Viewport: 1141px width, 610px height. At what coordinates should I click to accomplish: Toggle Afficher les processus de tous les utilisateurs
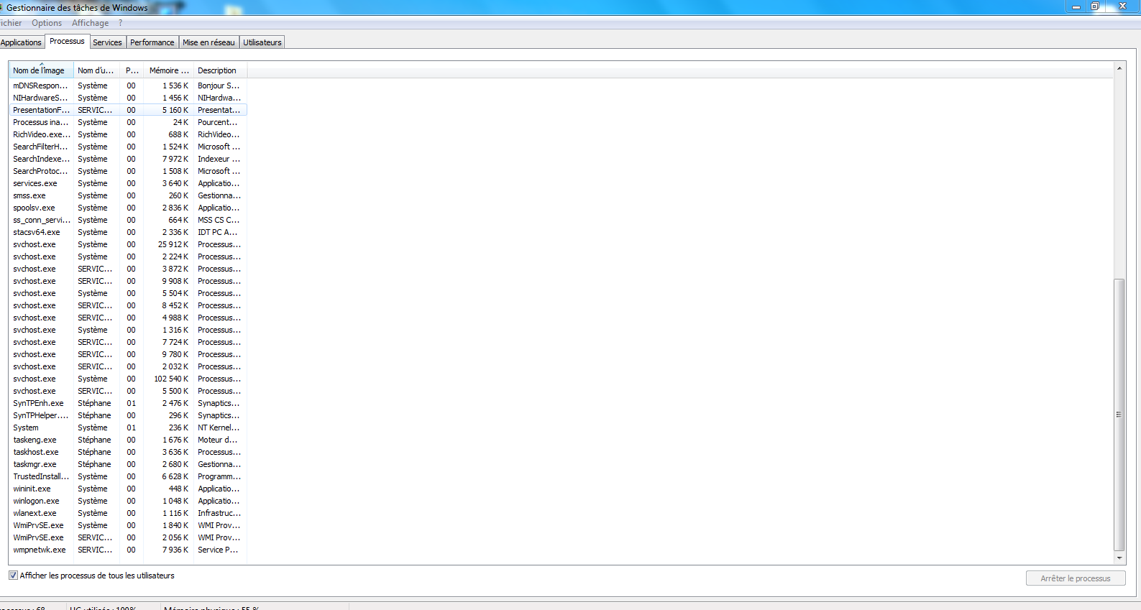[13, 576]
